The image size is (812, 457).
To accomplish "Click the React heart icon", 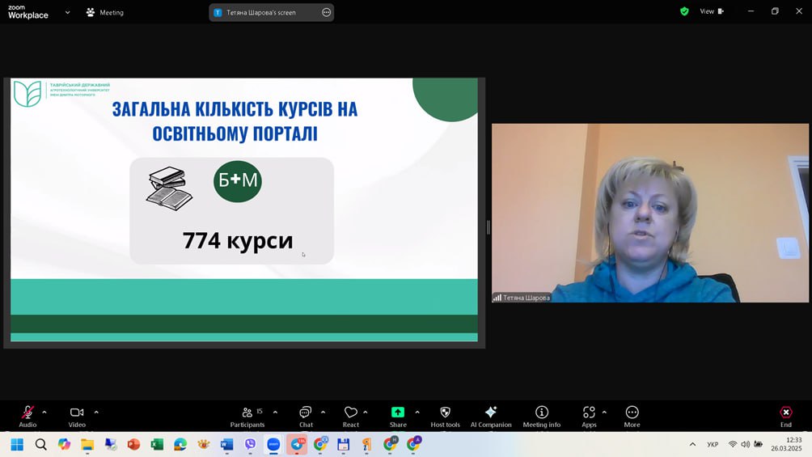I will [350, 413].
